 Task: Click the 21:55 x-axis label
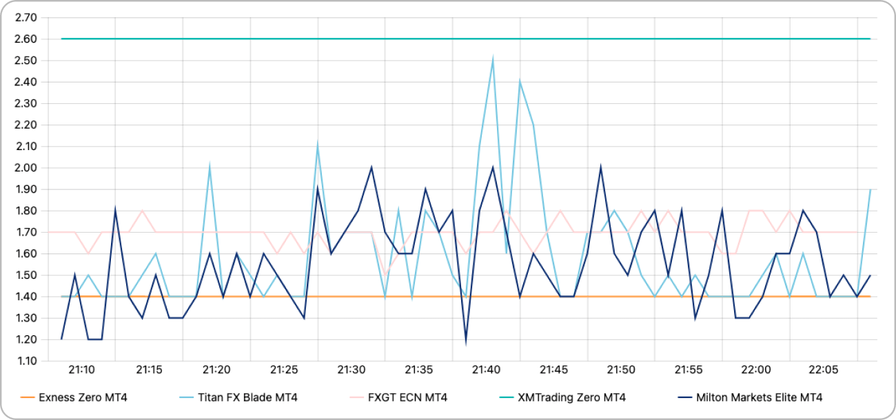tap(689, 370)
